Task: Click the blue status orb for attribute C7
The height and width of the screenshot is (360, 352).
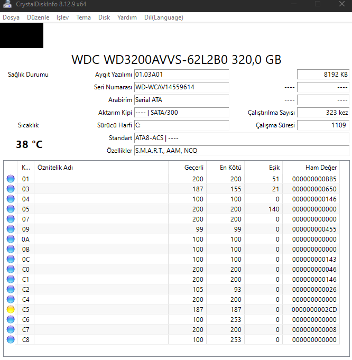Action: [x=11, y=329]
